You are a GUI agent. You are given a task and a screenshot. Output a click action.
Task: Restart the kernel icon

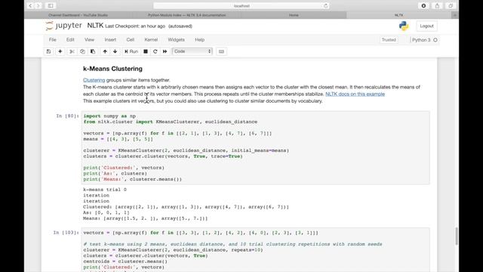(155, 51)
